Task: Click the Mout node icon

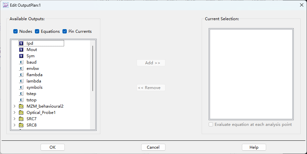Action: (21, 50)
